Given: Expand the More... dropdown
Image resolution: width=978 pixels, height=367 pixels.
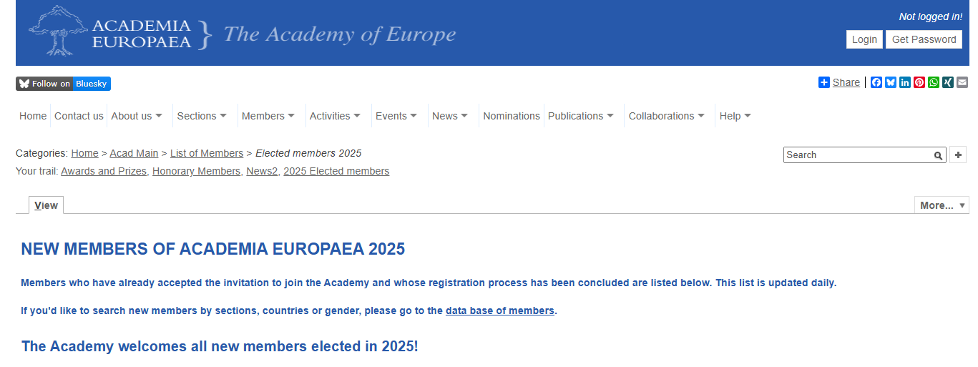Looking at the screenshot, I should (x=942, y=205).
